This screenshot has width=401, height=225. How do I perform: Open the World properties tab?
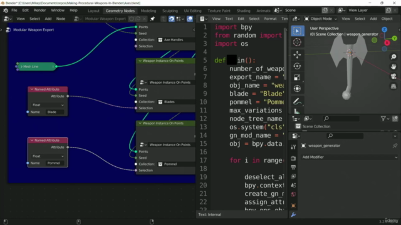pos(293,194)
